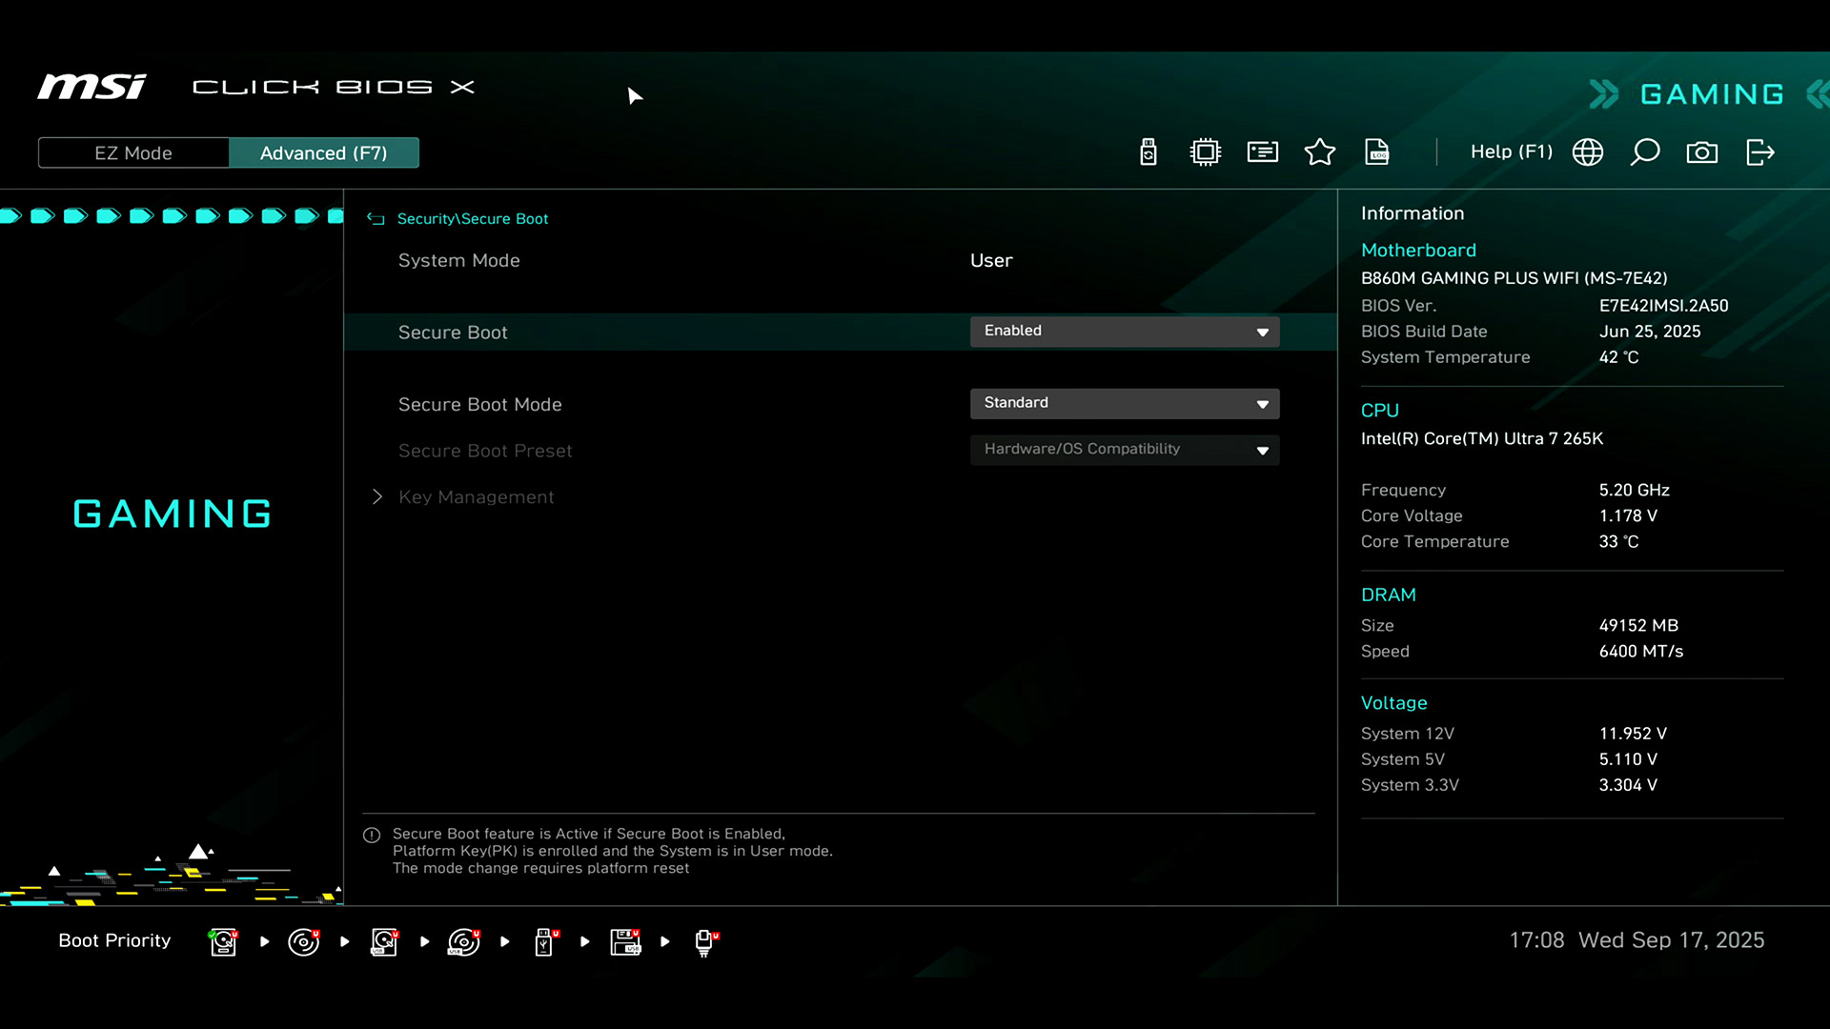Click the Help (F1) button

pyautogui.click(x=1511, y=152)
